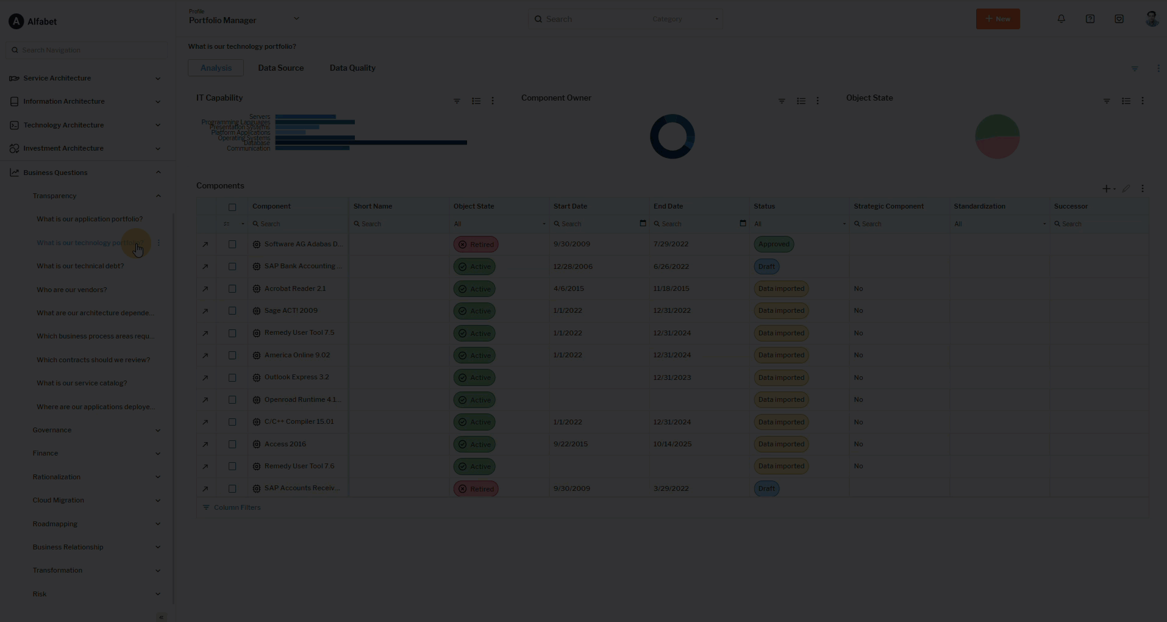Open the legend list icon for Component Owner
Screen dimensions: 1167x622
(x=801, y=101)
